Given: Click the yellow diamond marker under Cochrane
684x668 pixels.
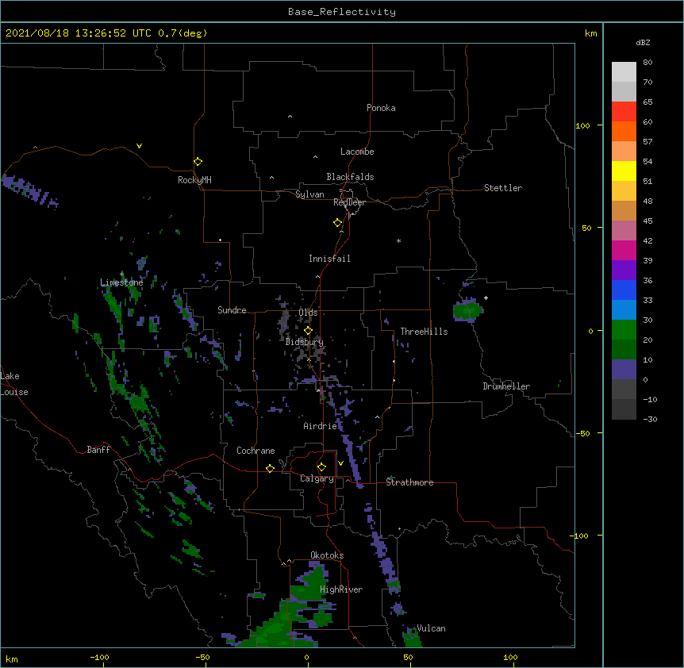Looking at the screenshot, I should (270, 468).
